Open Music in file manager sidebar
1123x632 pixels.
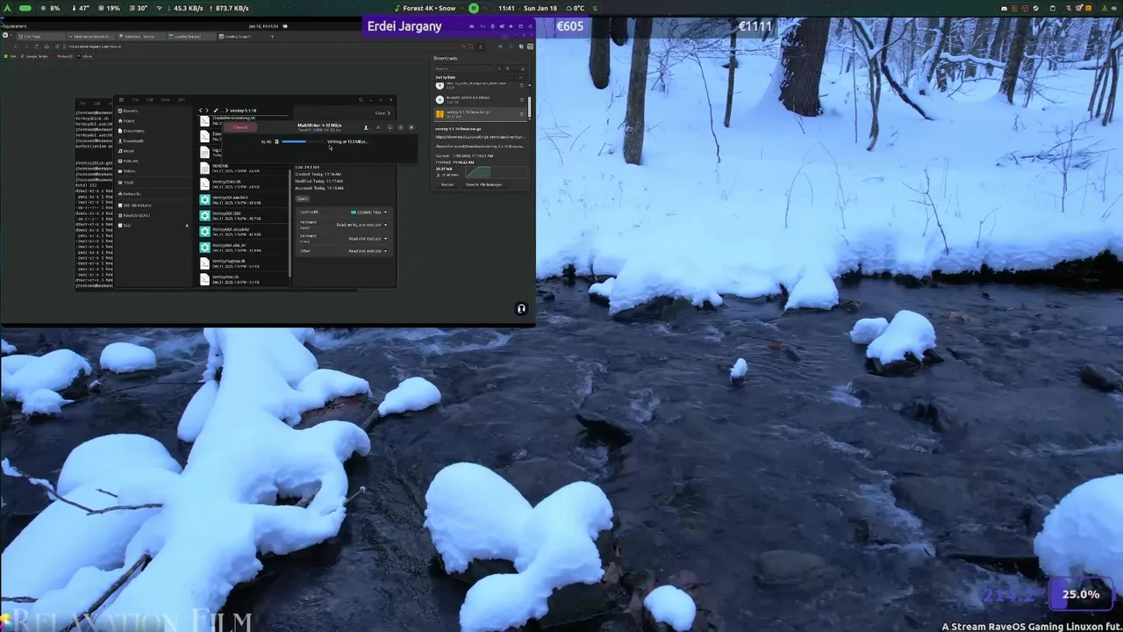tap(154, 151)
